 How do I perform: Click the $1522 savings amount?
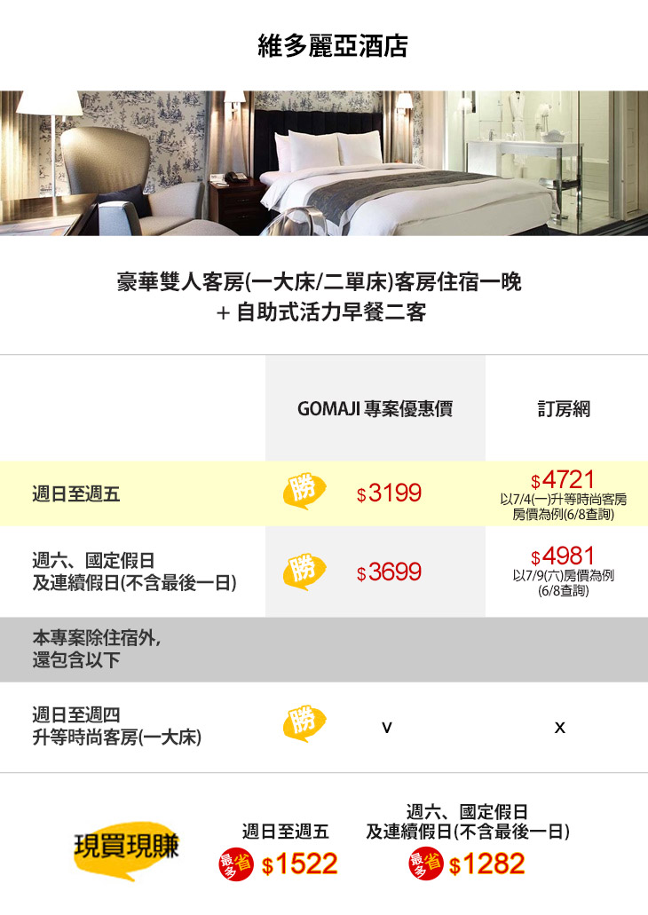tap(300, 864)
